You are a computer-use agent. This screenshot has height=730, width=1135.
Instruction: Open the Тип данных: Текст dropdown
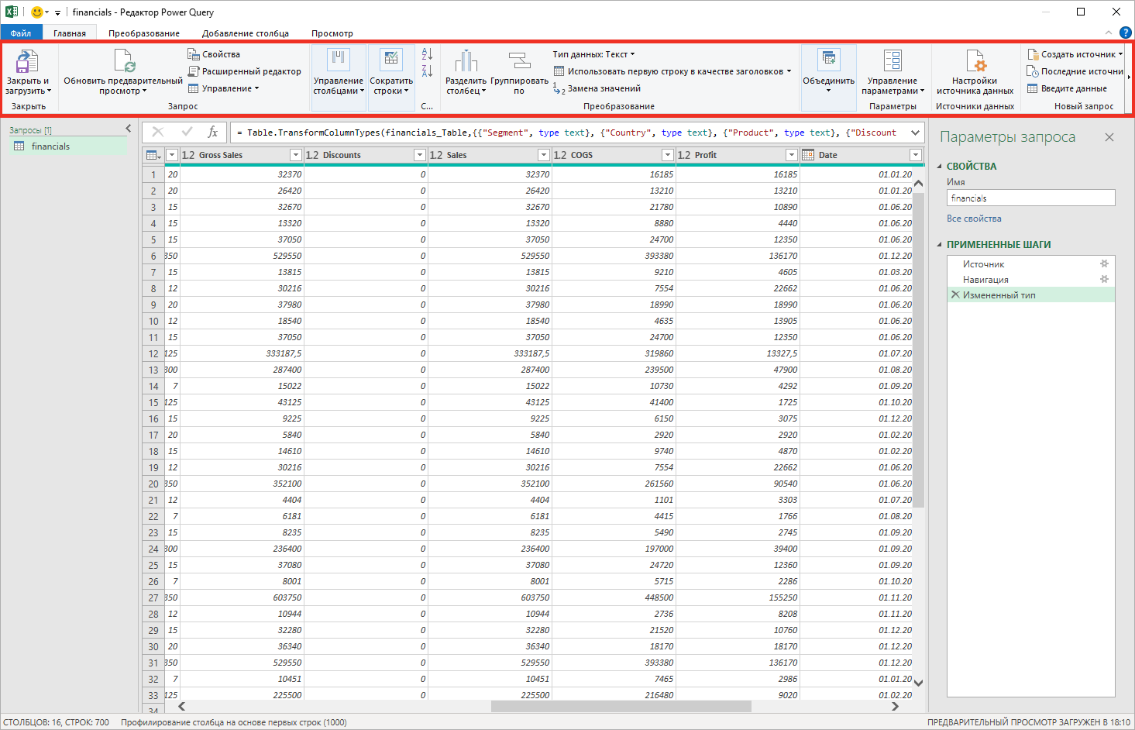pyautogui.click(x=593, y=54)
